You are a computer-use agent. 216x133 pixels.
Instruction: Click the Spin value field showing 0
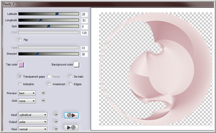pyautogui.click(x=84, y=26)
